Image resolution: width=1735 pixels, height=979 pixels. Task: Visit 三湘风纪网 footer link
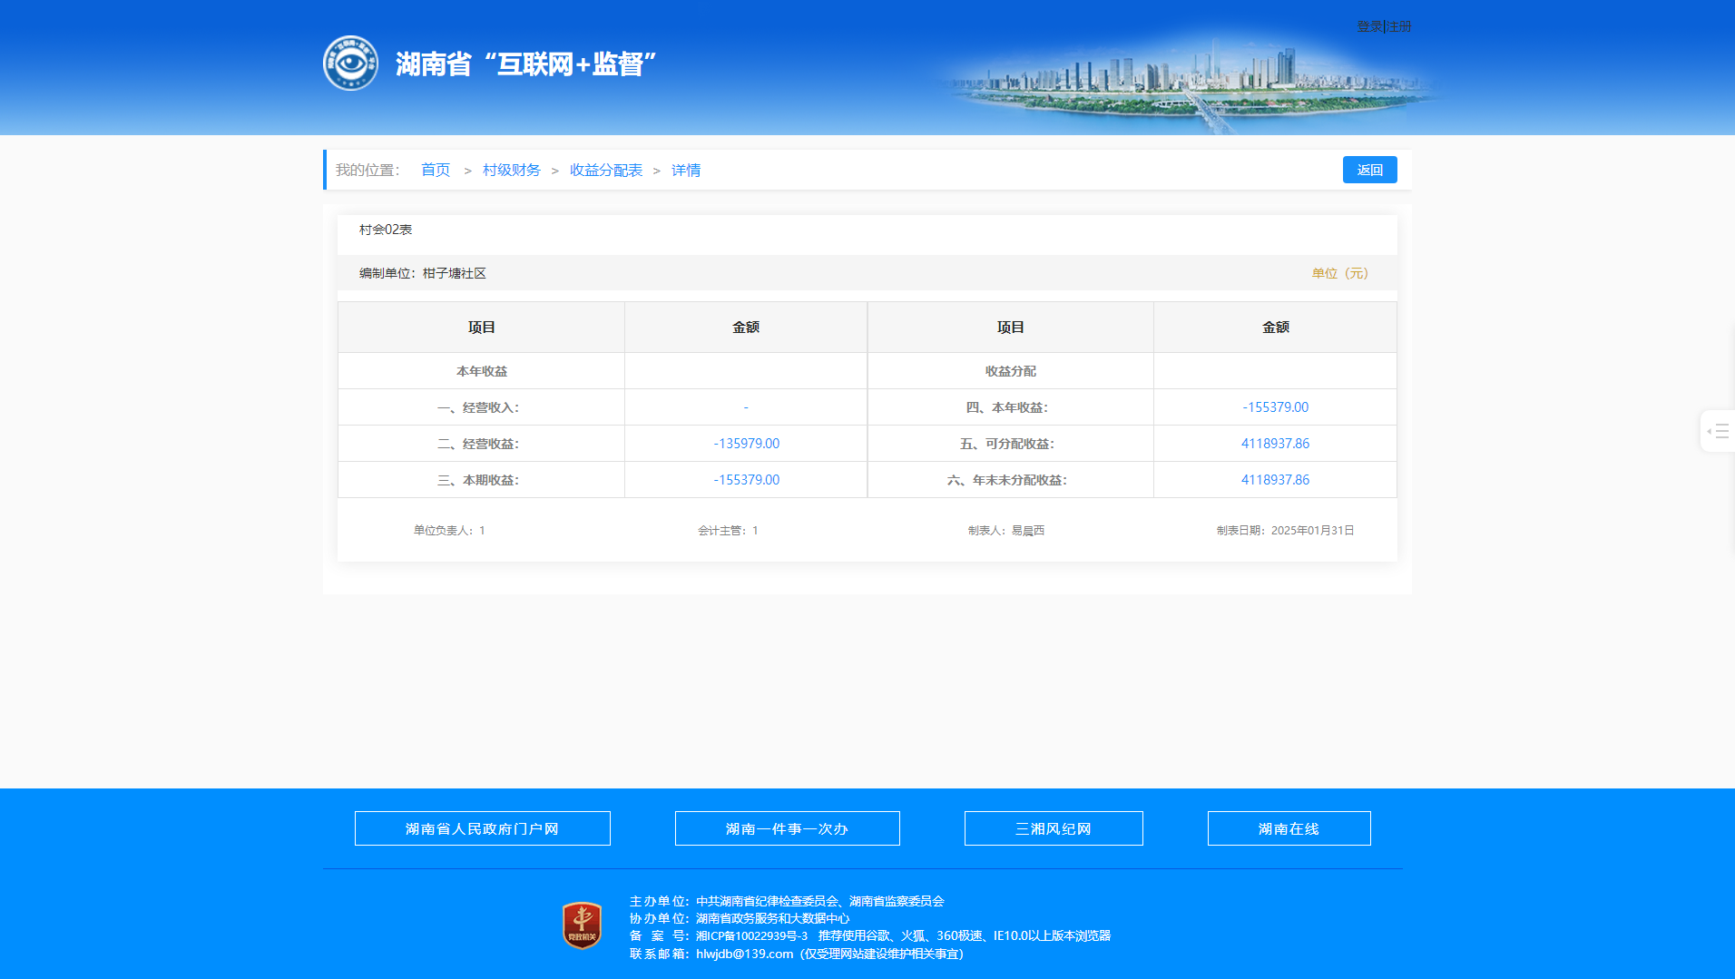coord(1053,828)
